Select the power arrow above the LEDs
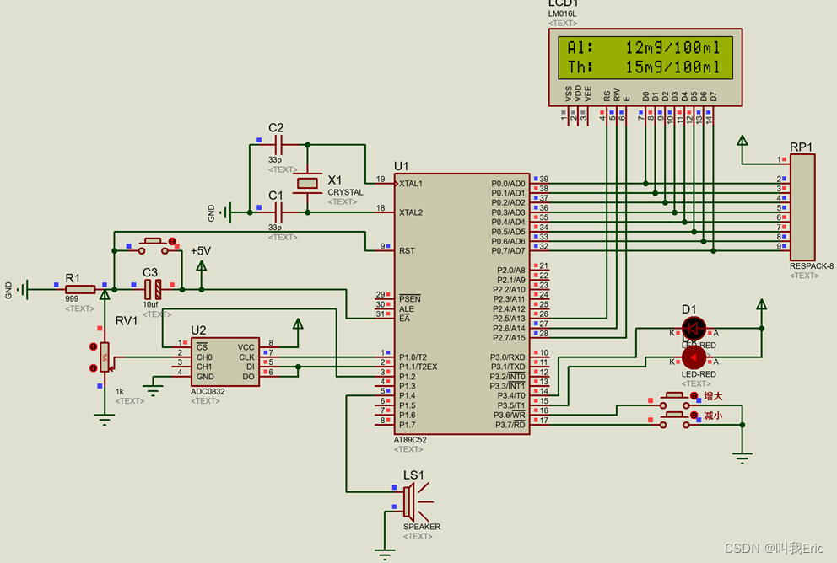The image size is (837, 563). tap(762, 304)
